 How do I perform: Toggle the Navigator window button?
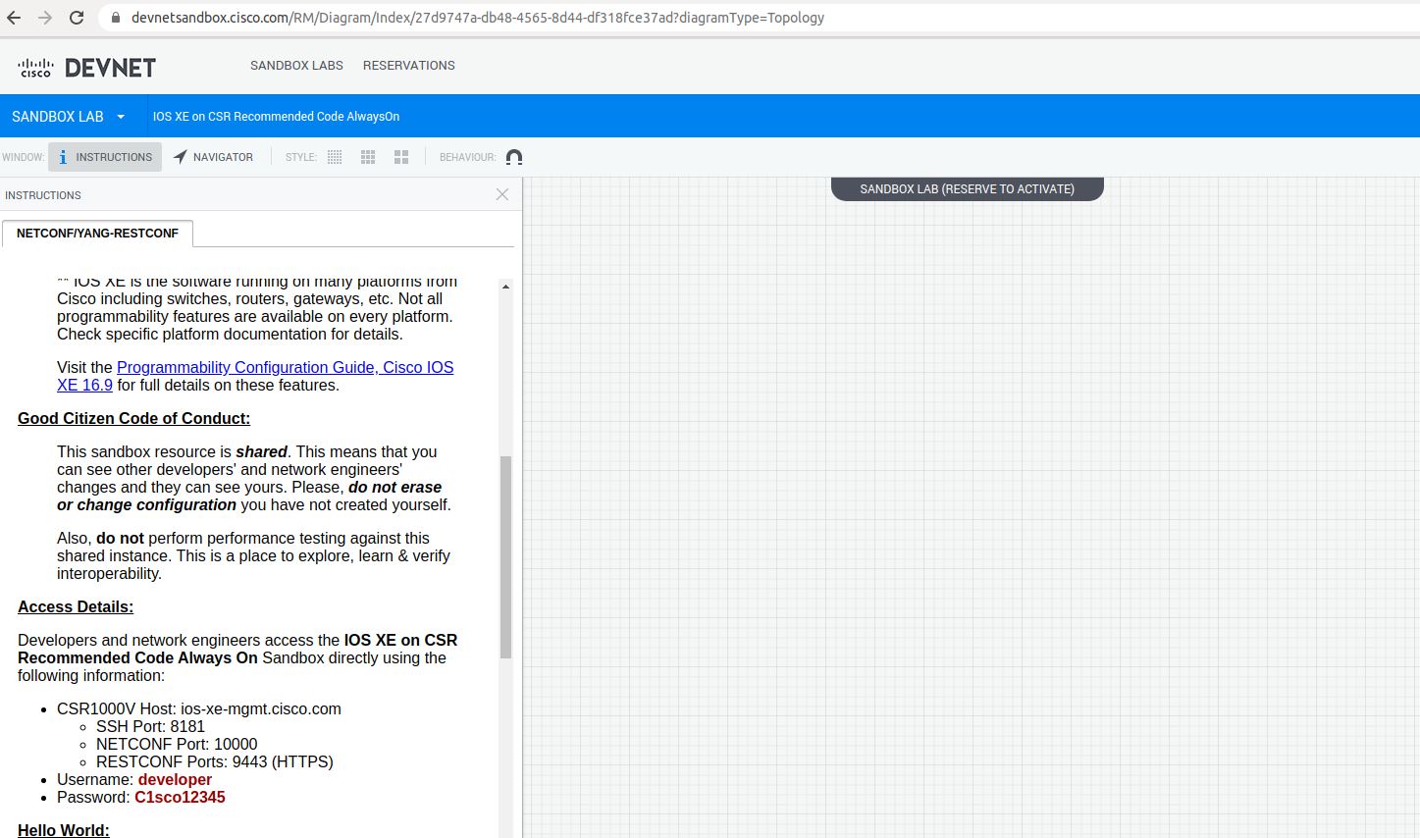(214, 157)
